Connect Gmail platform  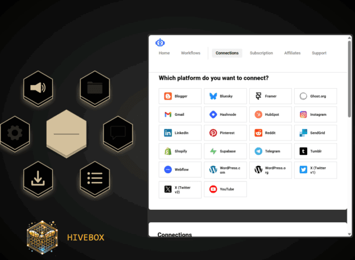tap(180, 115)
